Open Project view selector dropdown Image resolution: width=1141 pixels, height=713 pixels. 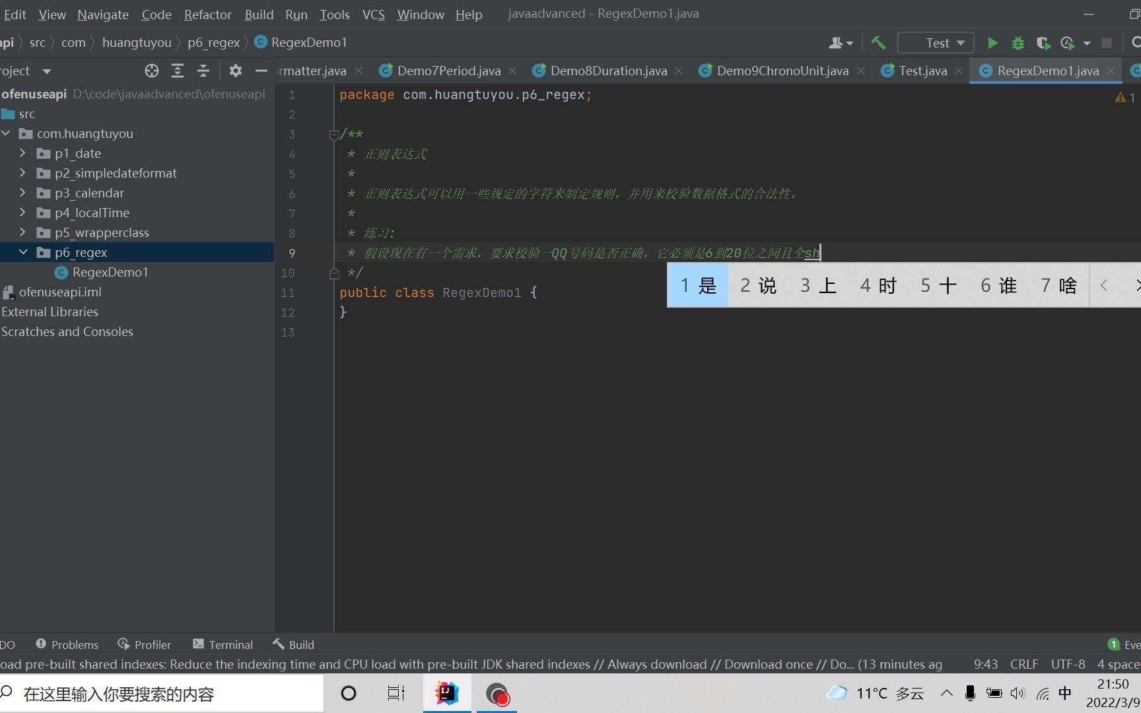(x=46, y=71)
